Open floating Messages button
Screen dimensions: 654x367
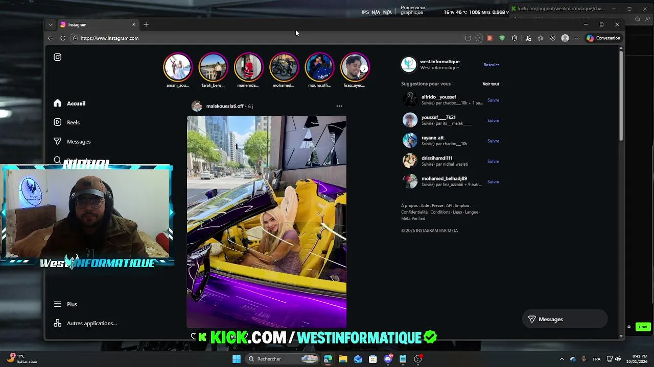click(565, 319)
